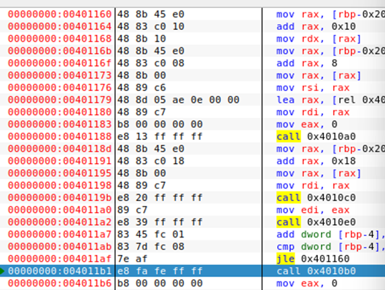Click bytes e8 13 ff ff ff

(x=160, y=136)
